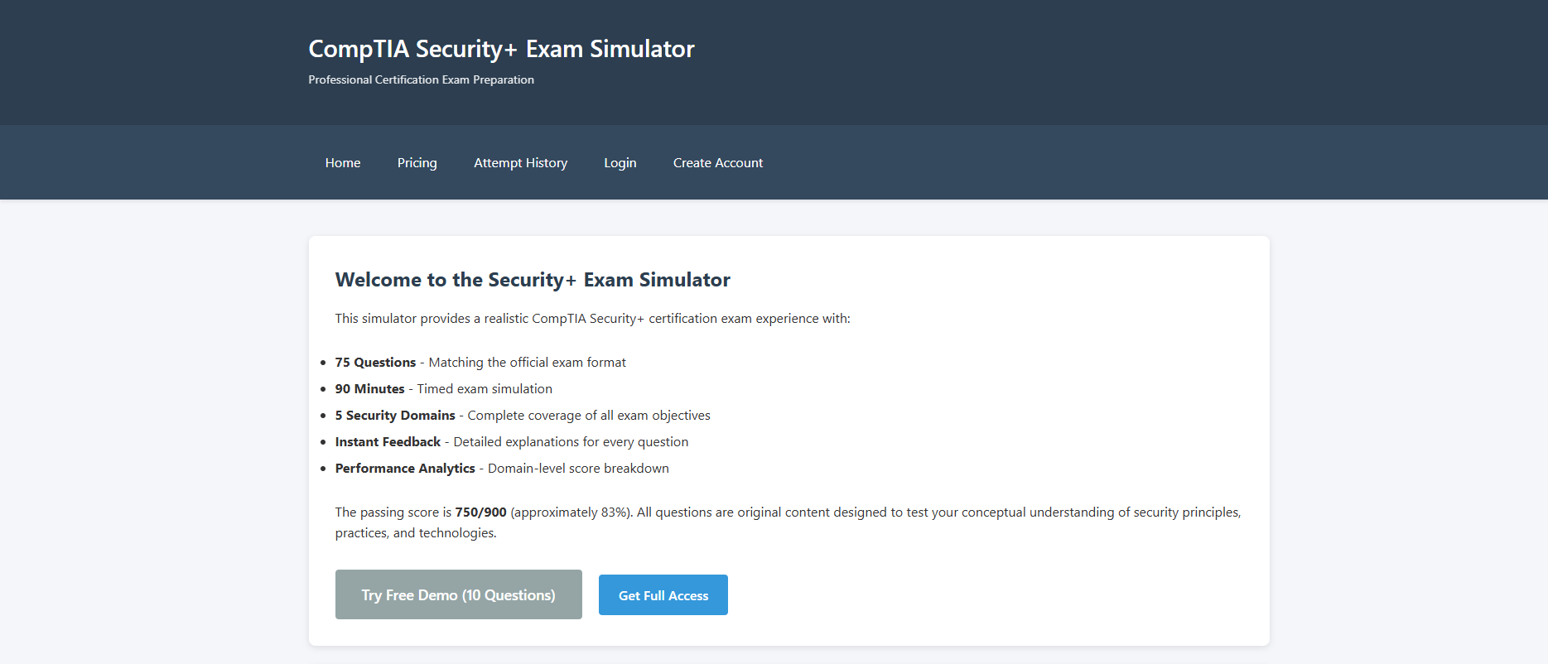1548x664 pixels.
Task: Click the CompTIA Security+ Exam Simulator title
Action: [x=500, y=48]
